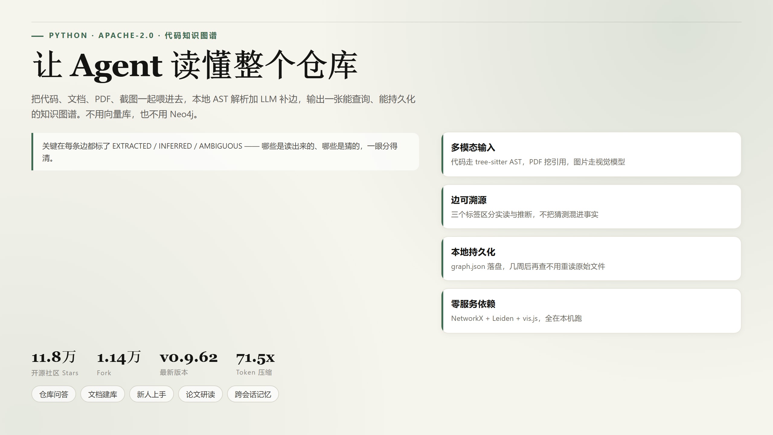This screenshot has width=773, height=435.
Task: Click the 零服务依赖 card heading
Action: [473, 304]
